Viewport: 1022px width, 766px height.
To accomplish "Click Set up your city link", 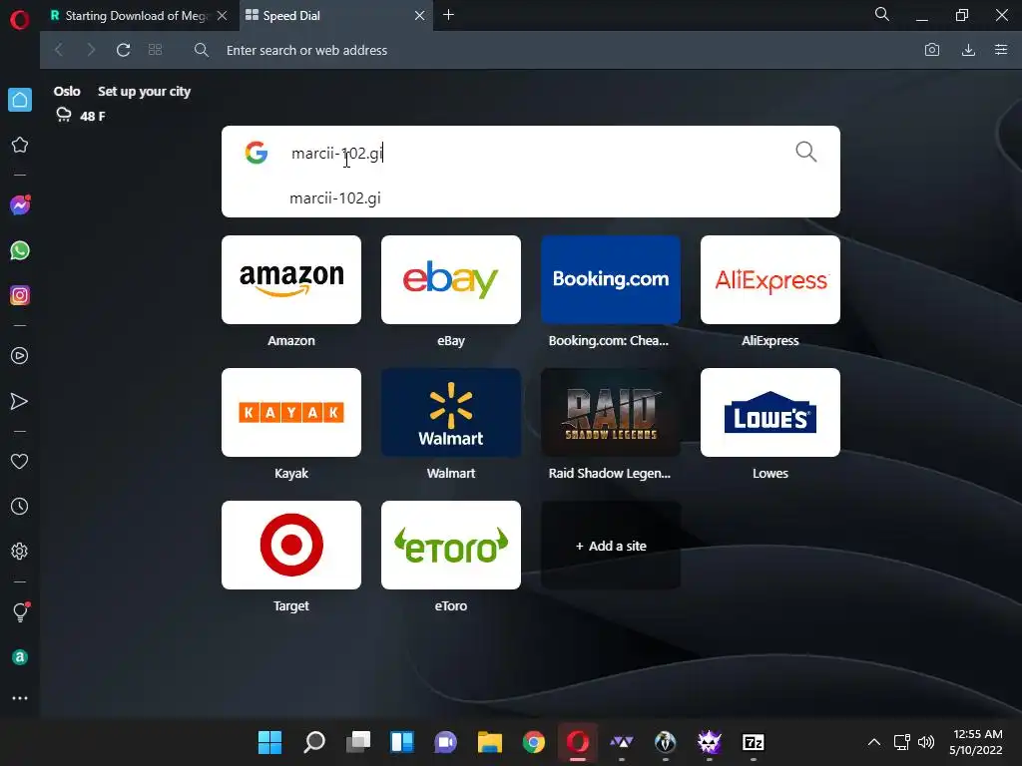I will (144, 91).
